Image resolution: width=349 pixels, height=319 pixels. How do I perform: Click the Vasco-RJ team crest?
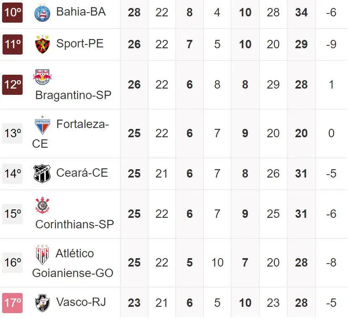[x=42, y=303]
